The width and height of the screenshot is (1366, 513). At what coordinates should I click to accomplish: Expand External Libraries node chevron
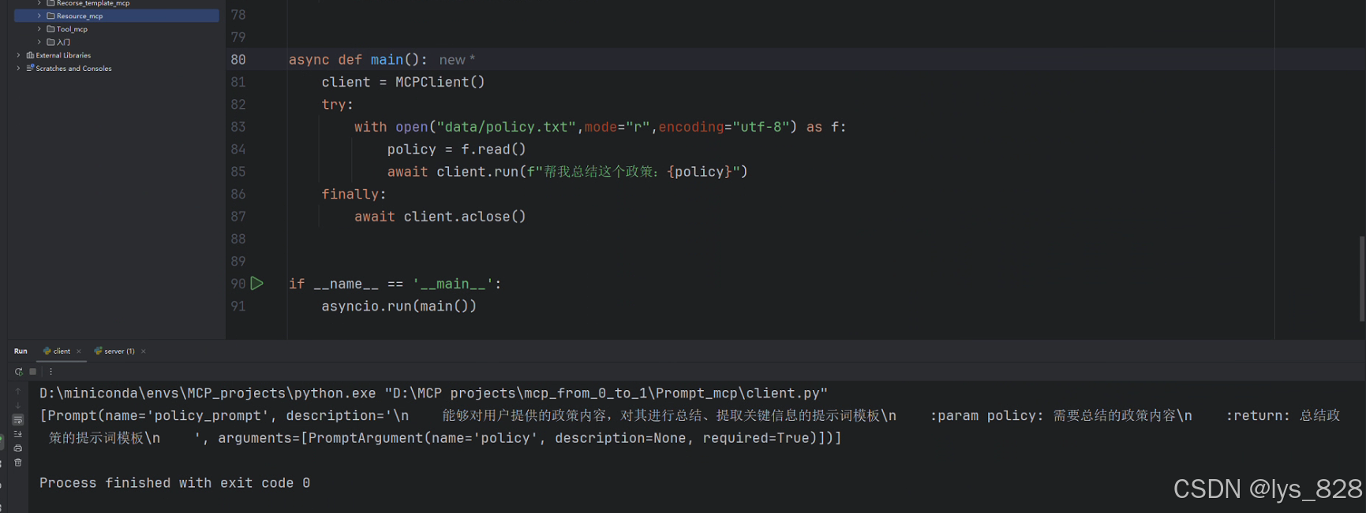pos(19,55)
